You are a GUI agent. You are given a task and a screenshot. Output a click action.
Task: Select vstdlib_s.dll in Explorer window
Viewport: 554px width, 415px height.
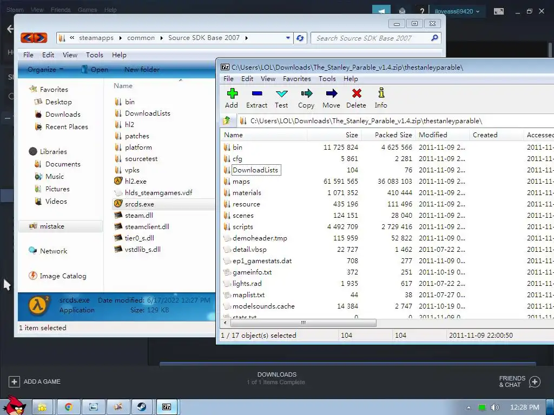(x=142, y=249)
